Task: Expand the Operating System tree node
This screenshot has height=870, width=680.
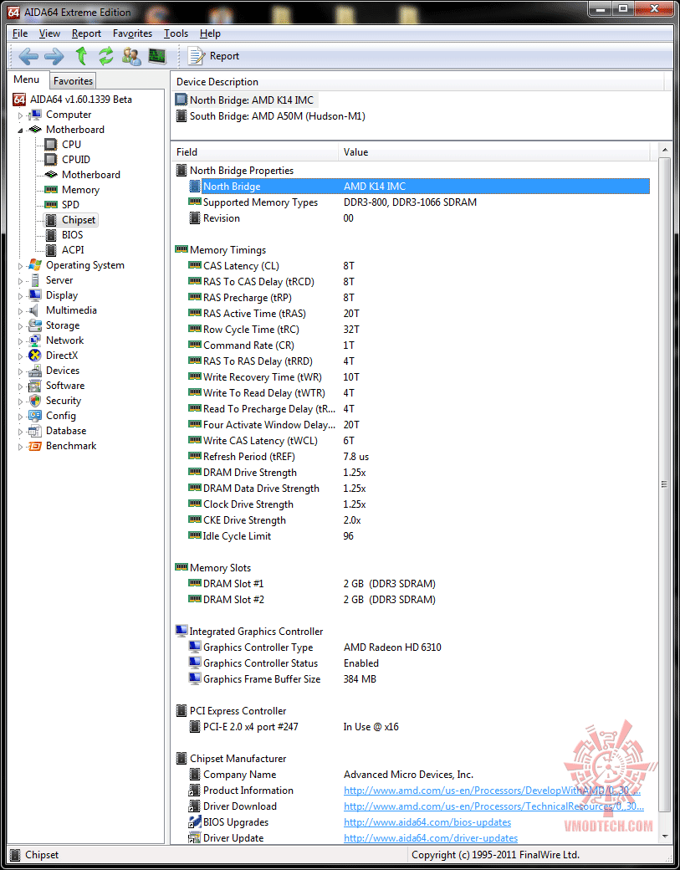Action: click(21, 266)
